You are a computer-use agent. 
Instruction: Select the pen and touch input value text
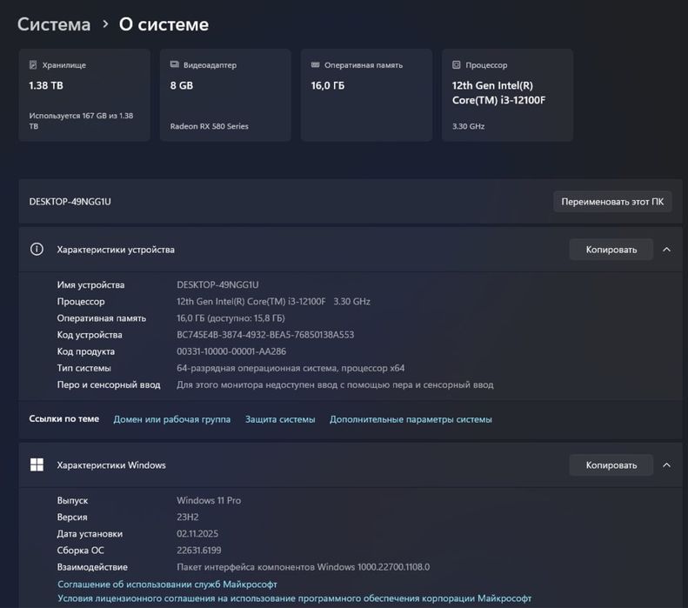(x=335, y=384)
